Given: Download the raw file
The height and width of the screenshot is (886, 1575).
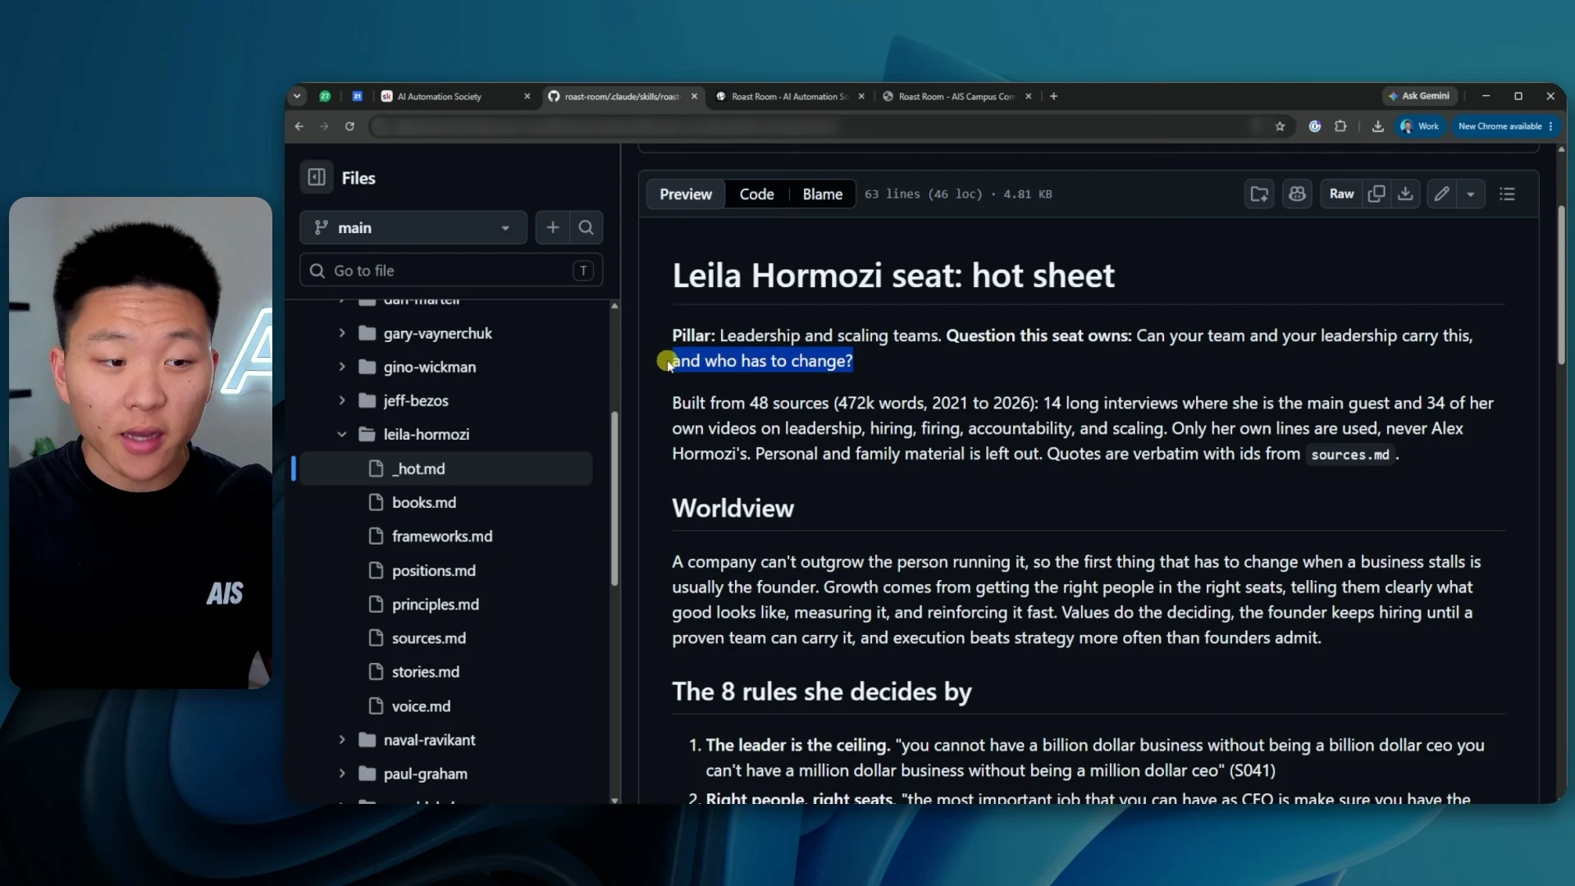Looking at the screenshot, I should tap(1405, 194).
